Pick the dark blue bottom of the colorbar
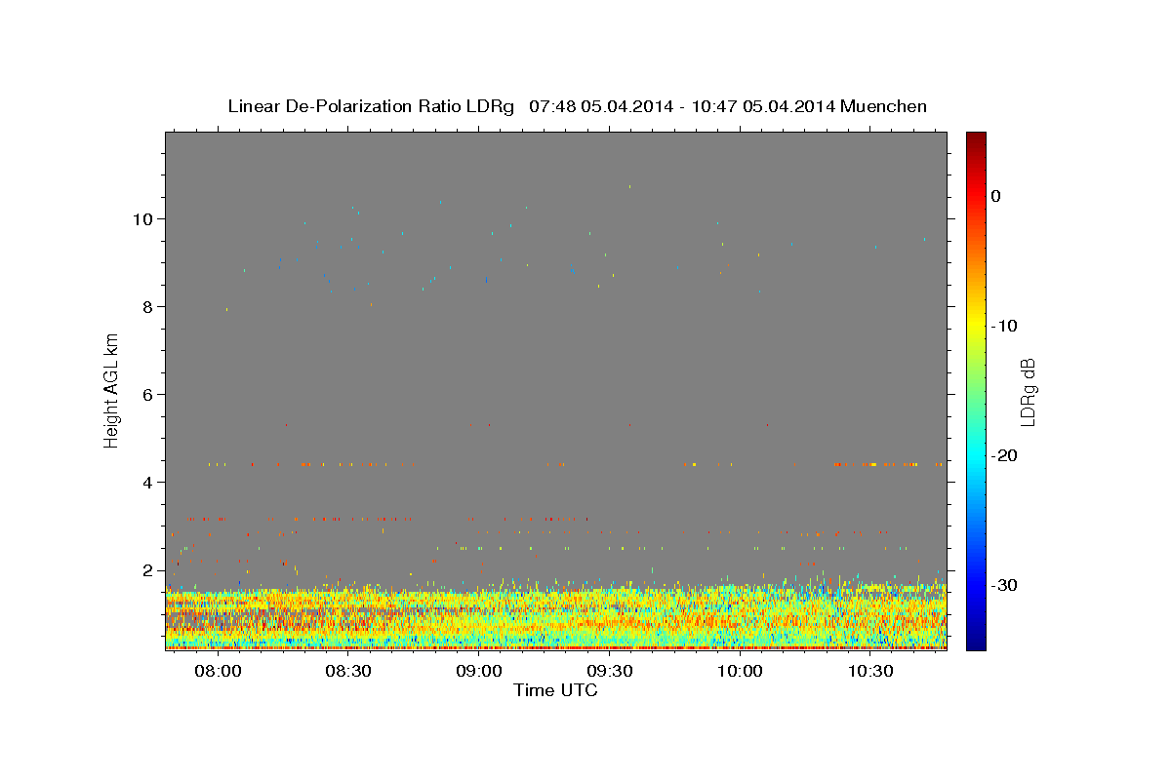This screenshot has height=780, width=1171. (x=976, y=643)
